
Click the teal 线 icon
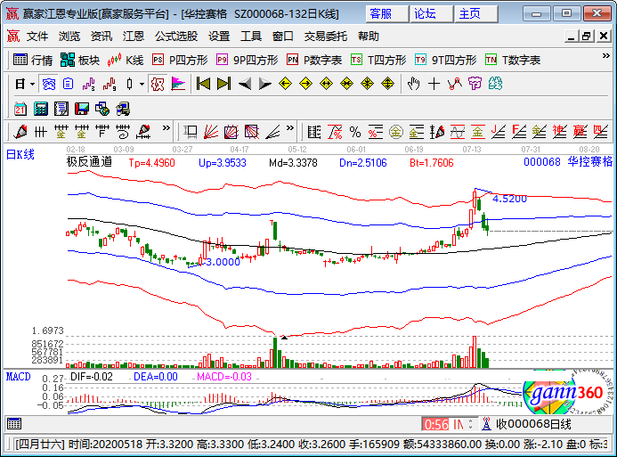coord(495,84)
